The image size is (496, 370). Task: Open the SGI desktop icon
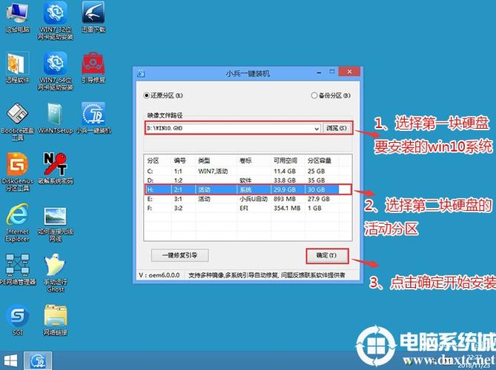pyautogui.click(x=17, y=320)
